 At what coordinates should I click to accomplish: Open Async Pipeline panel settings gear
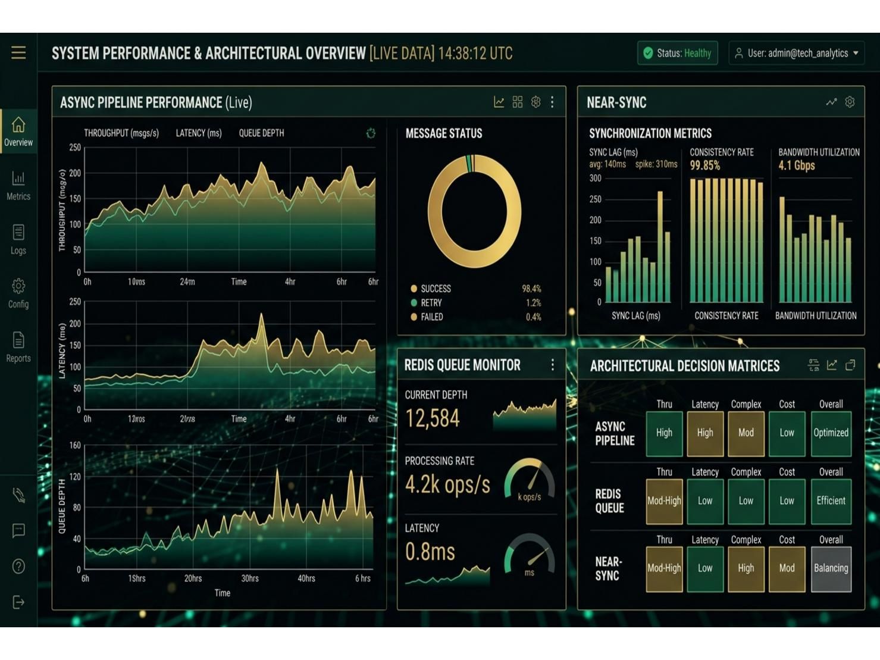point(535,102)
